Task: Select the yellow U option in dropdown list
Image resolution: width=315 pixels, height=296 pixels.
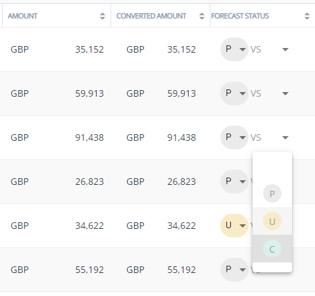Action: click(x=272, y=221)
